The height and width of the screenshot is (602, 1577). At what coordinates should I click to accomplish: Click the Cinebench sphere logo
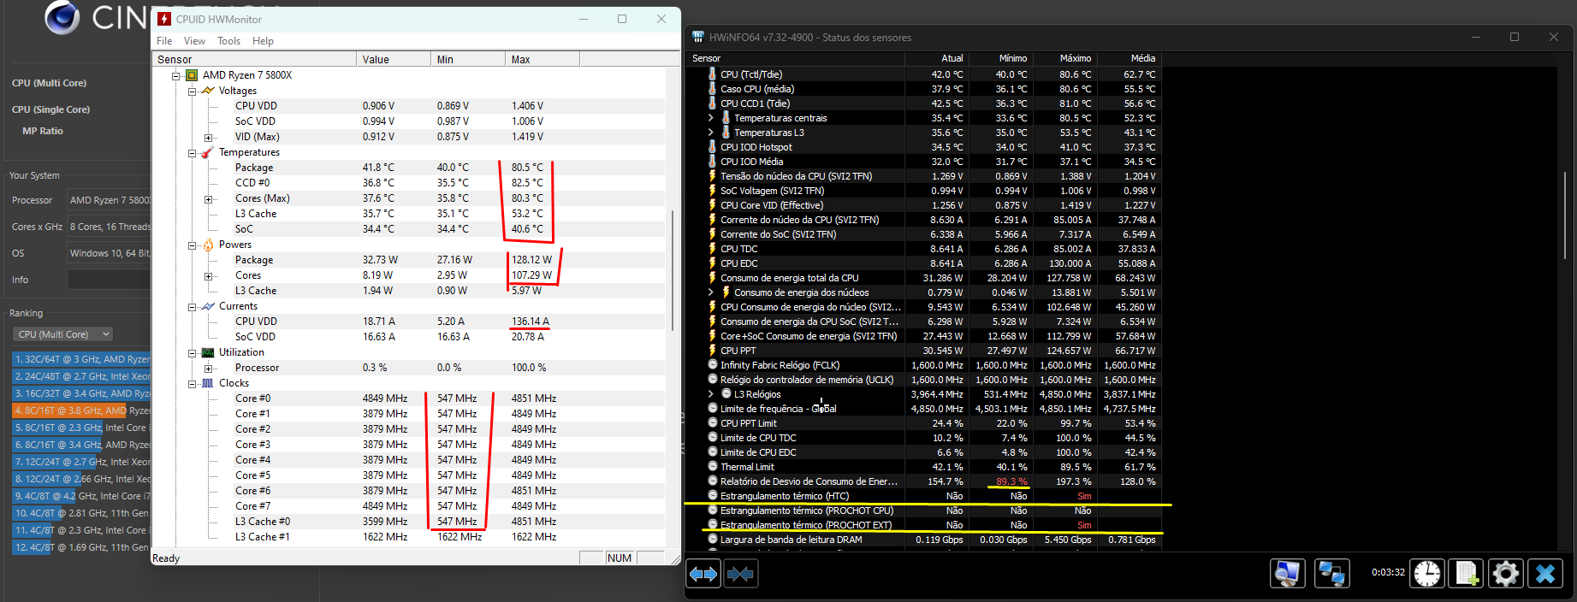pyautogui.click(x=62, y=17)
